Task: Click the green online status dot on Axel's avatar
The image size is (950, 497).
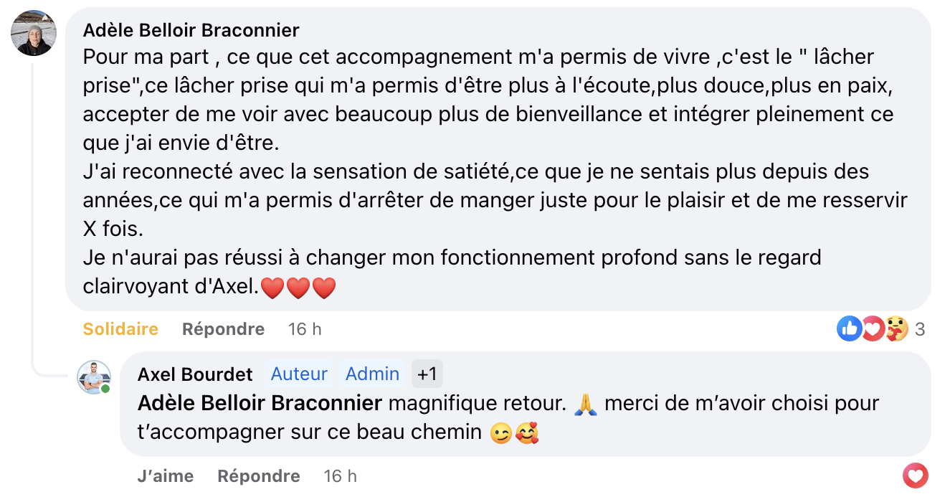Action: click(105, 389)
